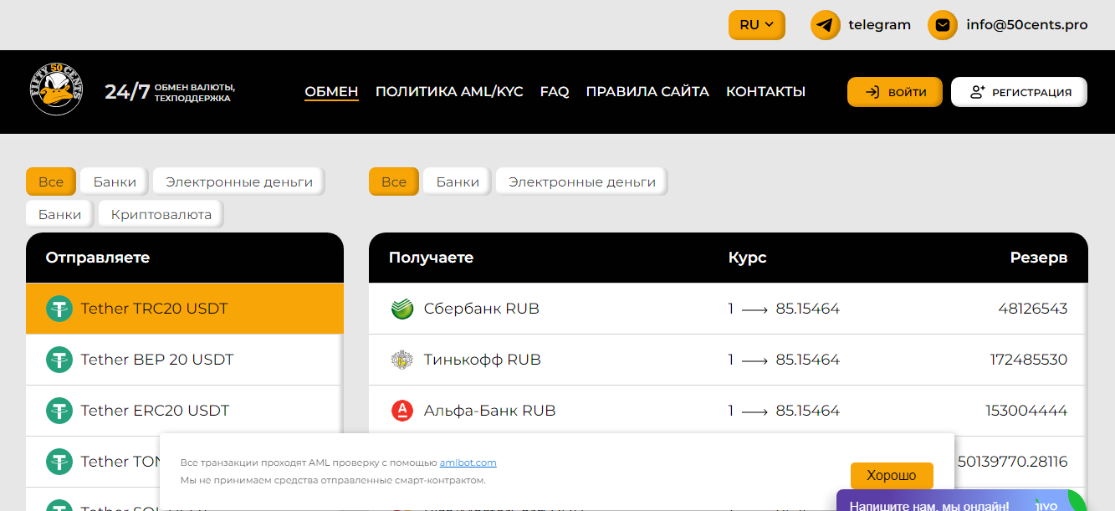Click the Резерв column header

tap(1039, 258)
